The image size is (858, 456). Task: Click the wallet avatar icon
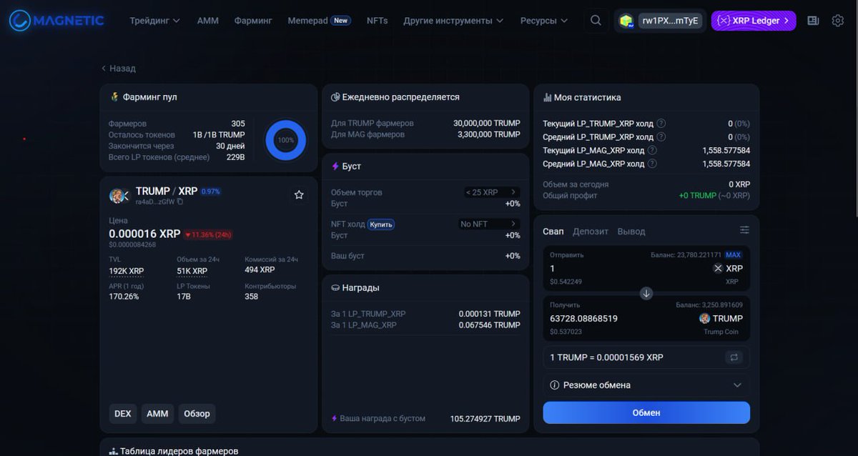tap(626, 21)
